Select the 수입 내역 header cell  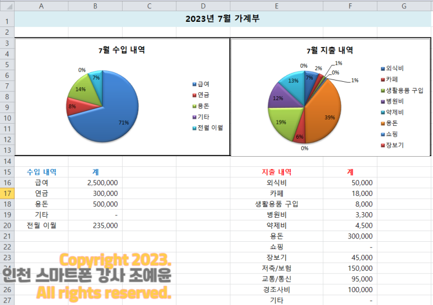[x=41, y=172]
